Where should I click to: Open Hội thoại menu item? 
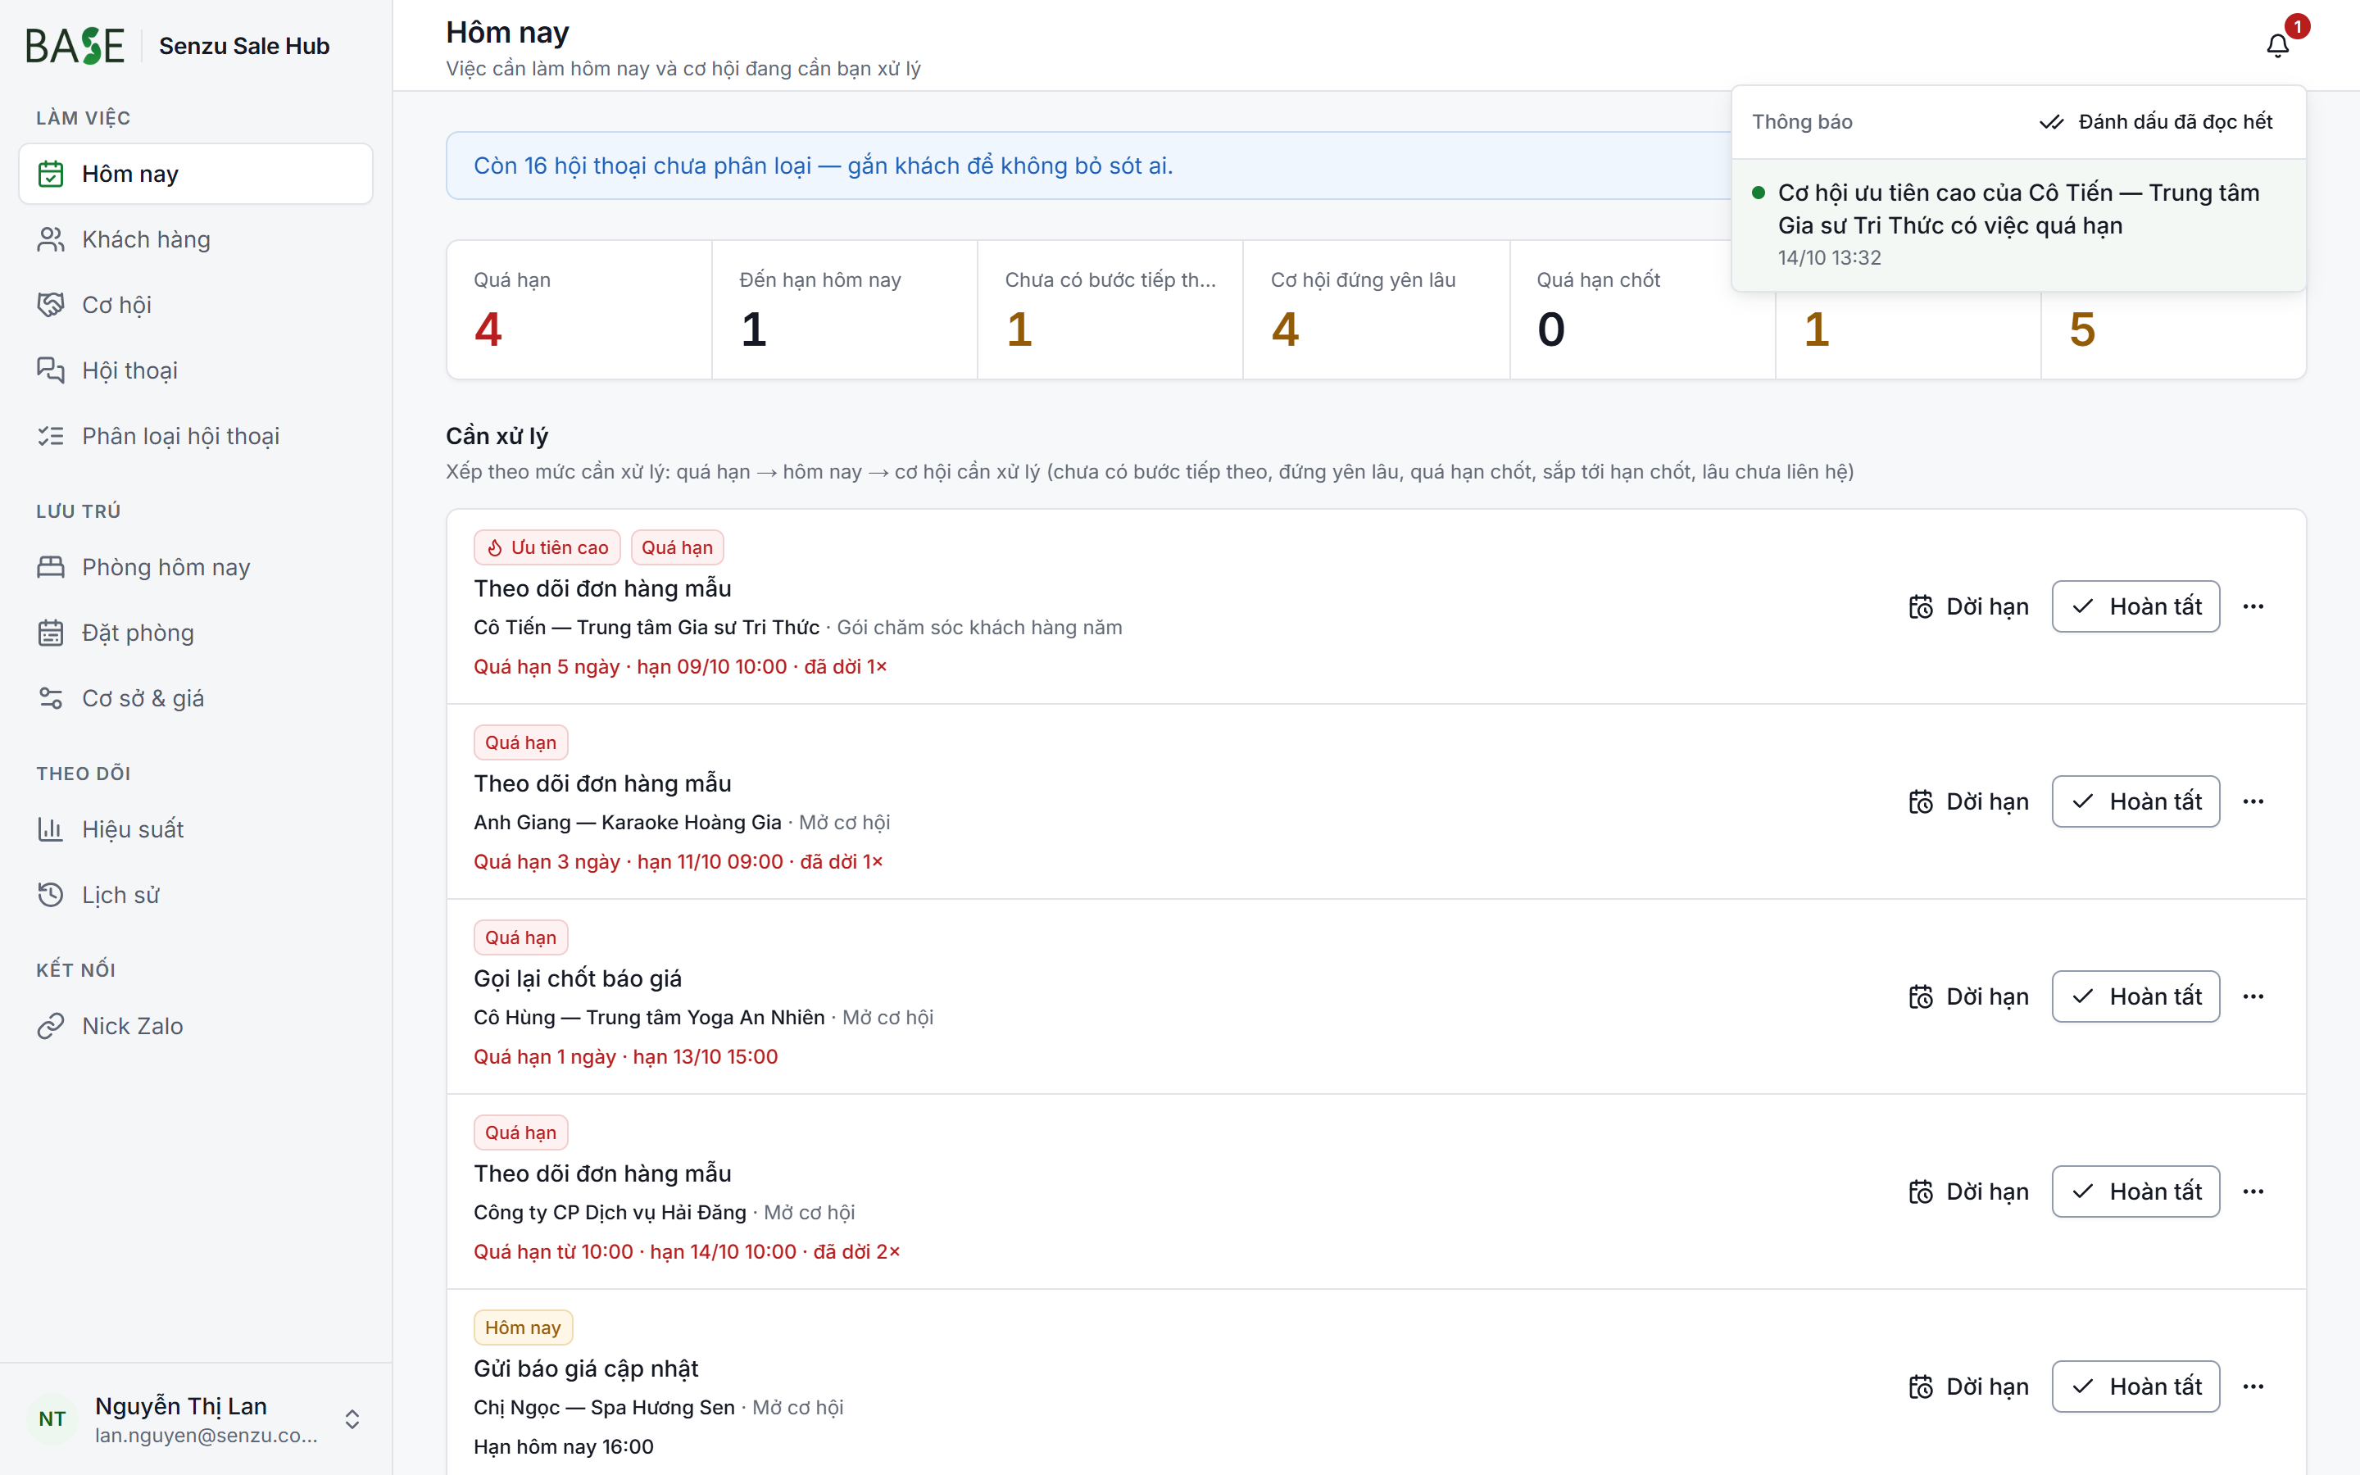tap(195, 370)
